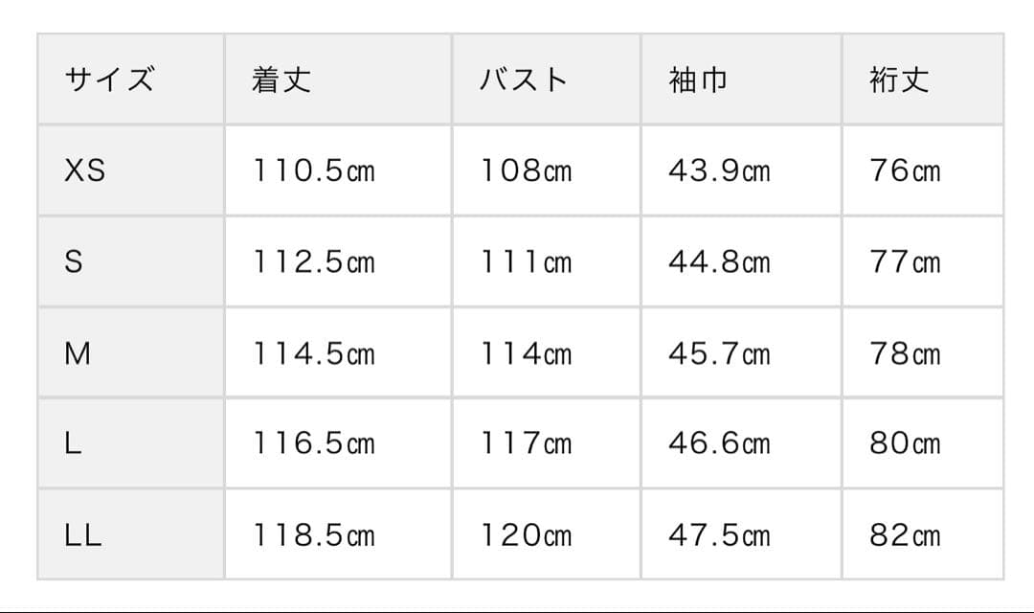Select the 80cm cell in L row
Image resolution: width=1034 pixels, height=613 pixels.
pos(905,443)
